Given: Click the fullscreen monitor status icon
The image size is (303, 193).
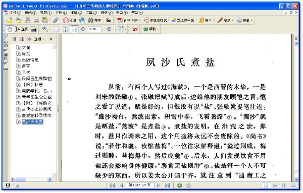Looking at the screenshot, I should [x=8, y=185].
